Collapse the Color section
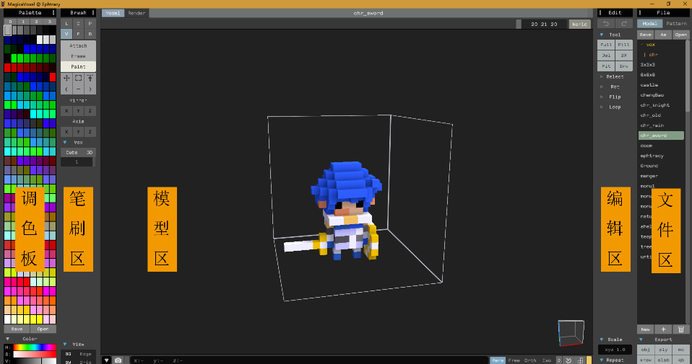This screenshot has width=692, height=364. [x=7, y=339]
